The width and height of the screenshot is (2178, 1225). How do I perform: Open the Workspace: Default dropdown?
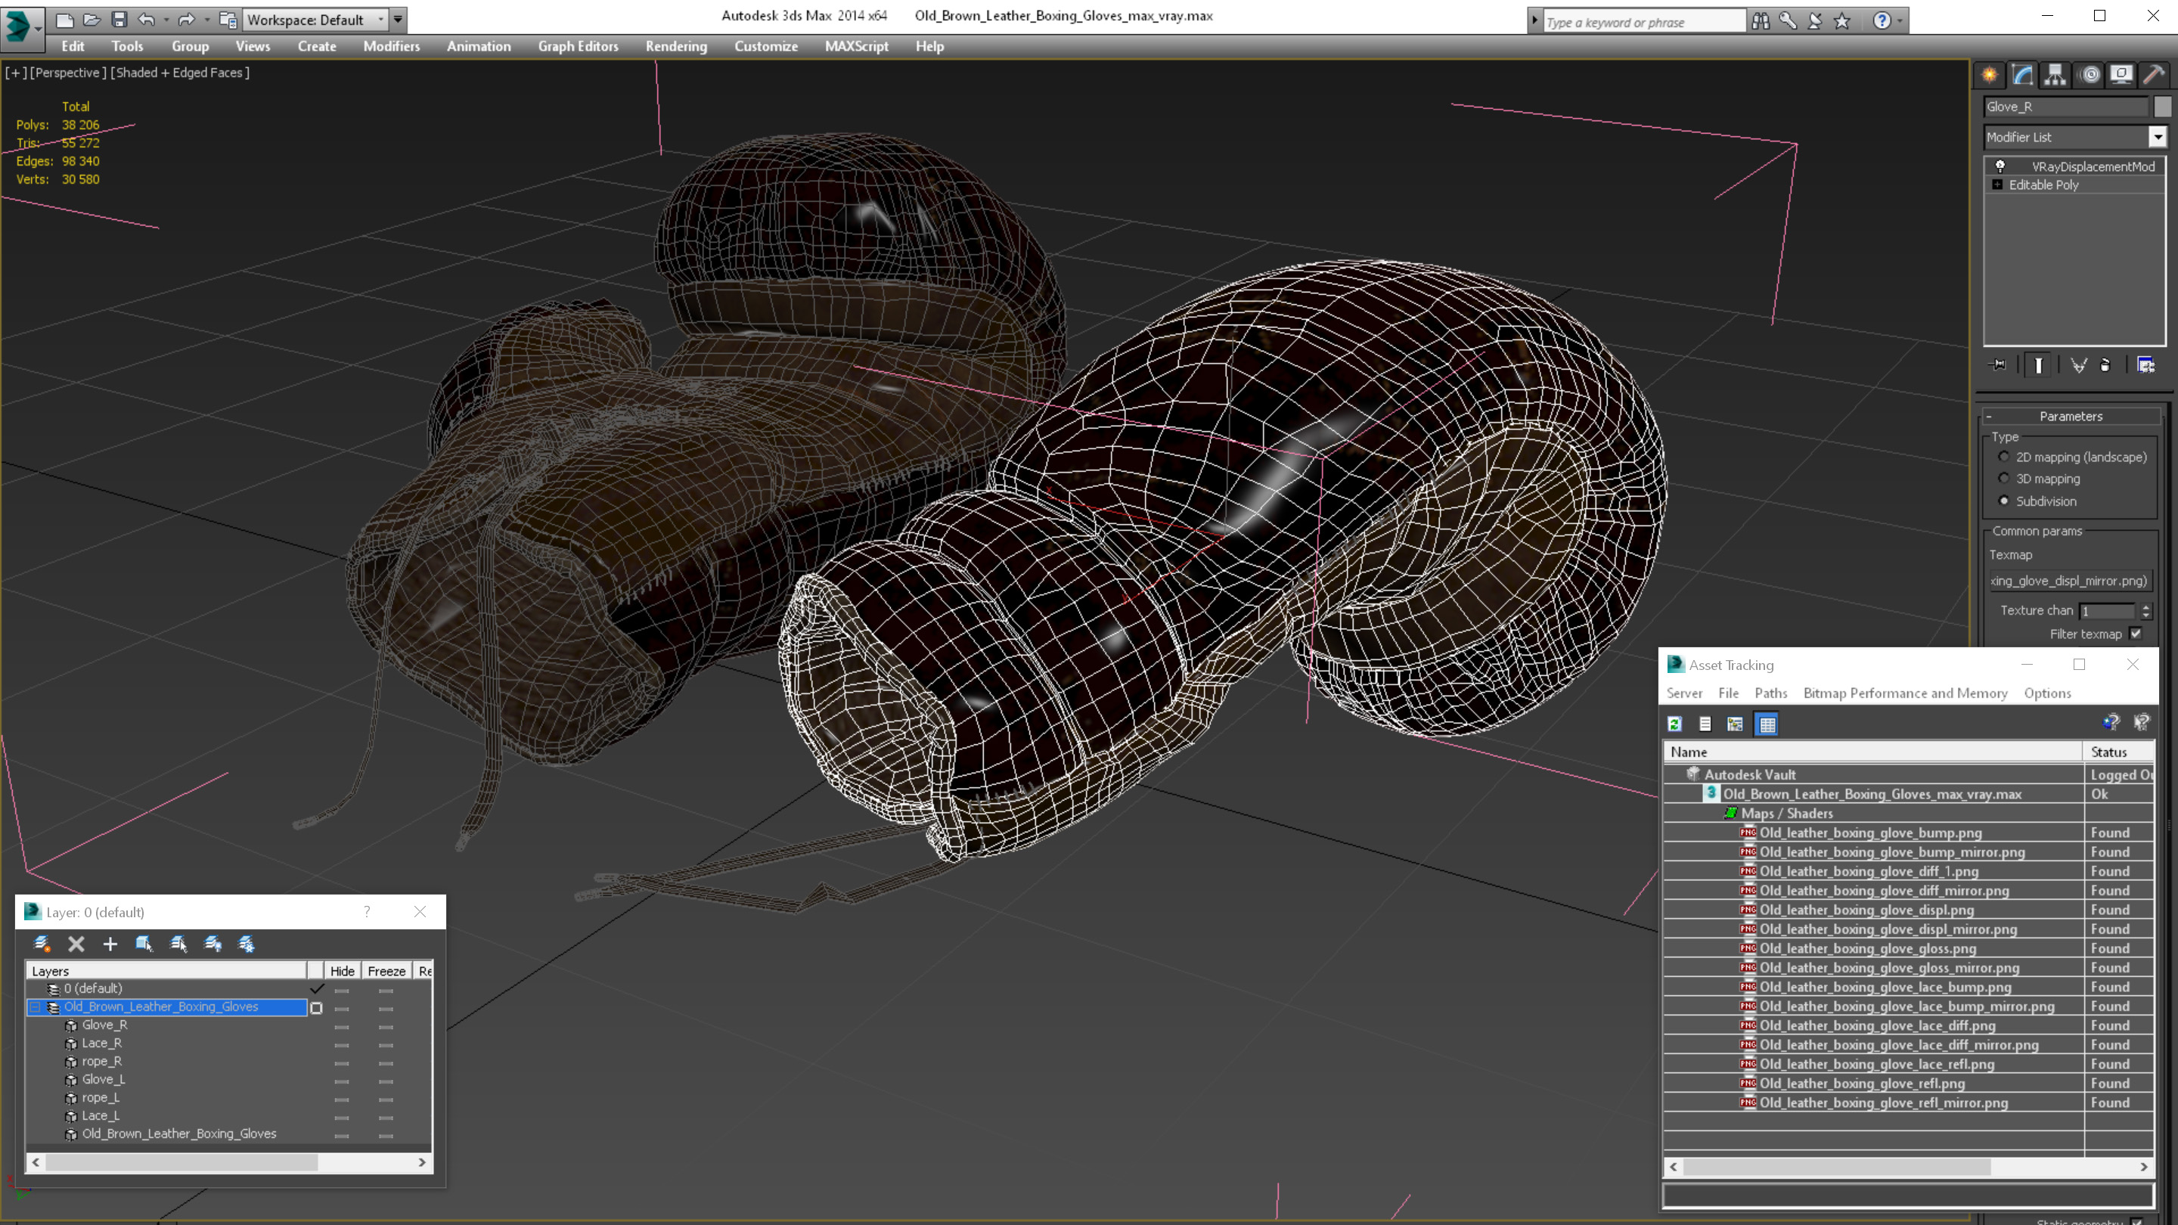[x=315, y=20]
